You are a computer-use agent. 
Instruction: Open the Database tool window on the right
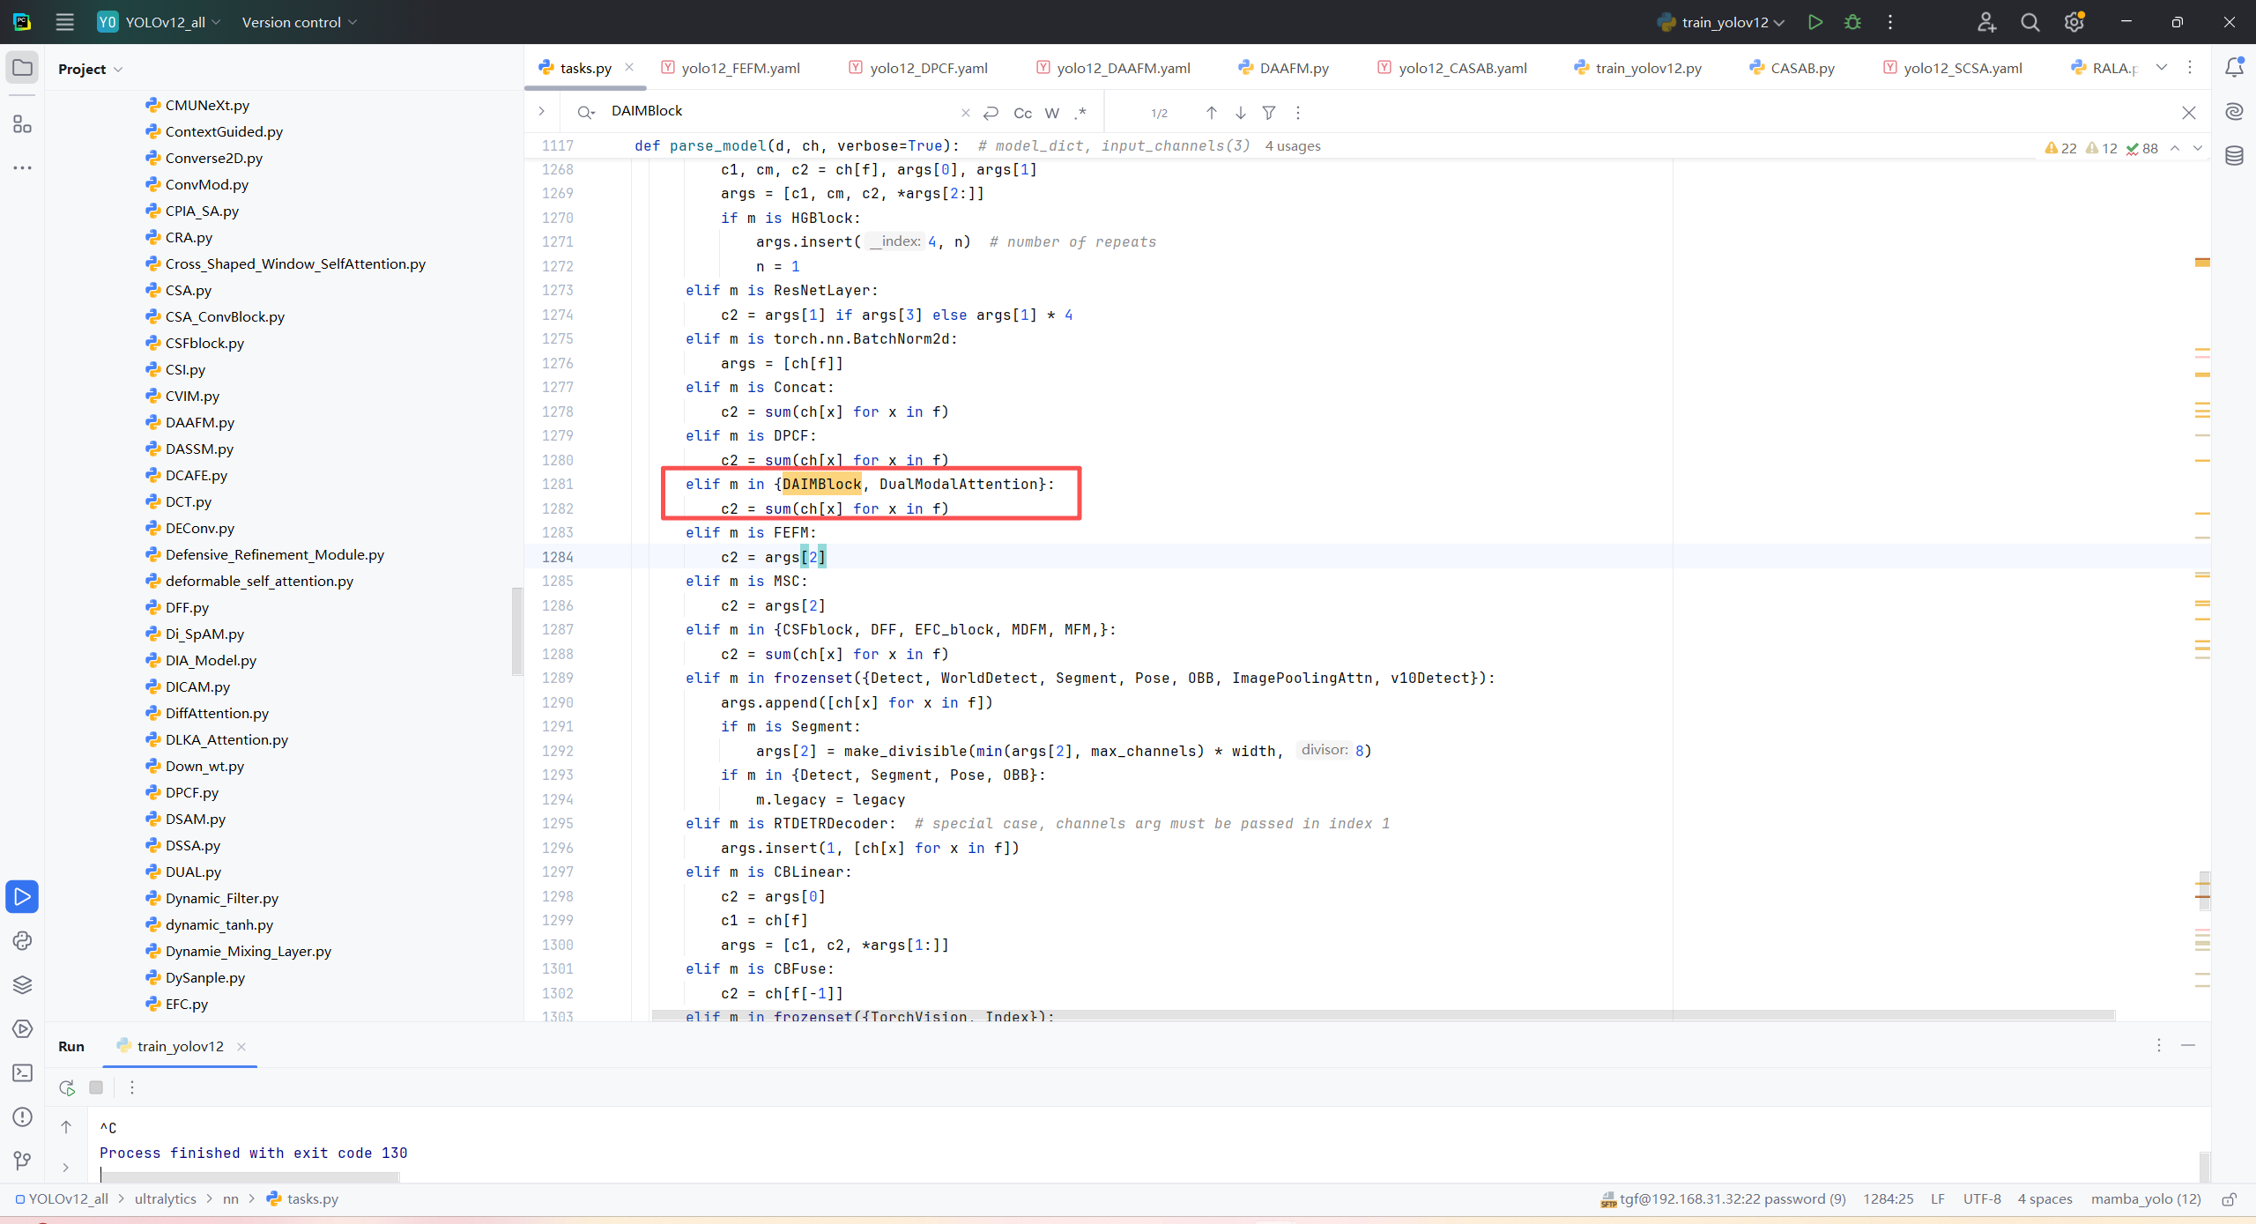tap(2234, 156)
